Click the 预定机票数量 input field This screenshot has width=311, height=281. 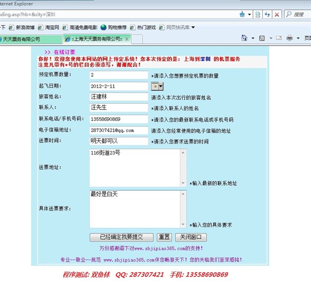[119, 75]
